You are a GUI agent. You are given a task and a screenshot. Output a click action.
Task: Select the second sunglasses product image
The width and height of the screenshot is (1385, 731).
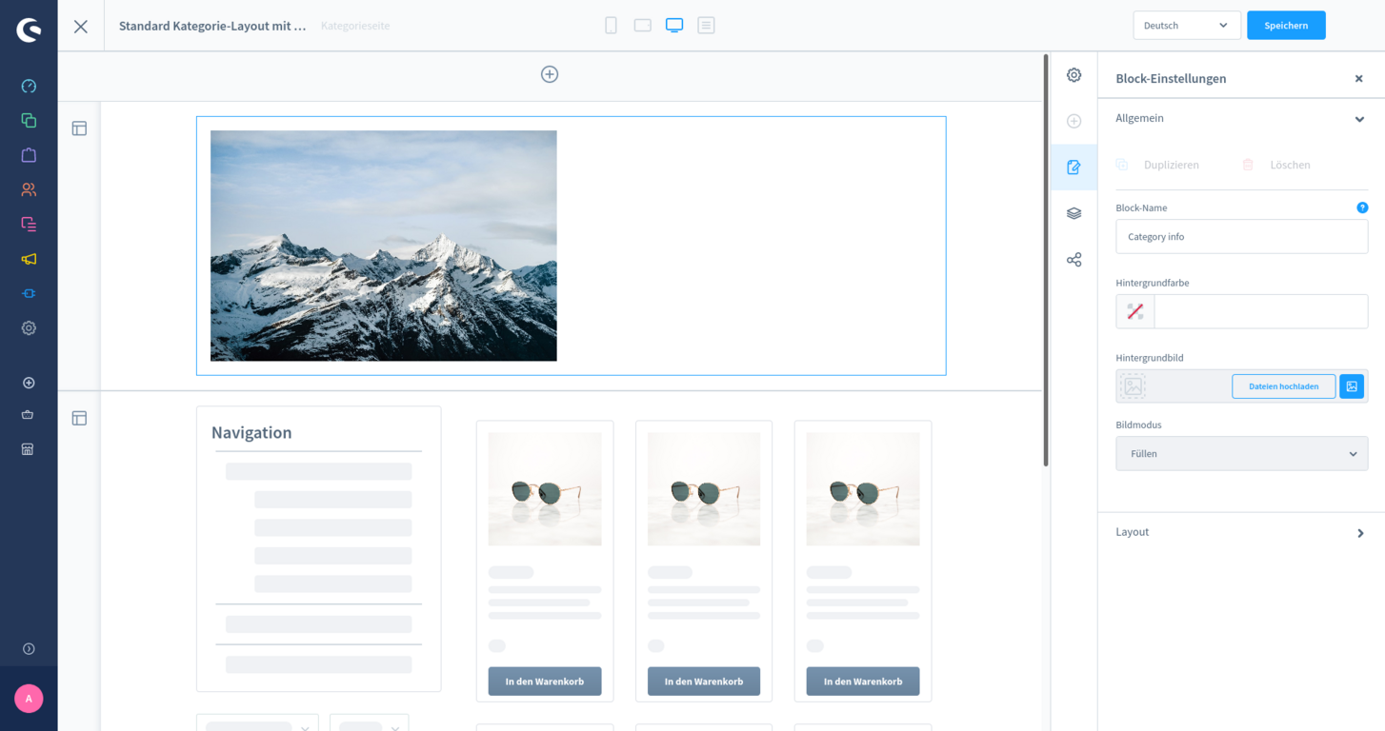point(704,489)
